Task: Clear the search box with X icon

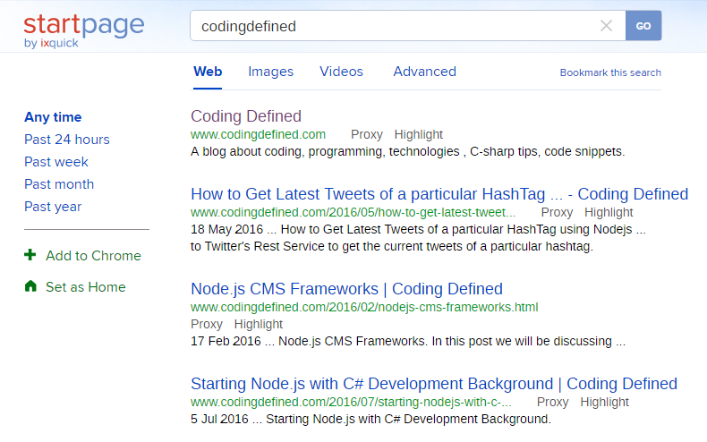Action: 606,26
